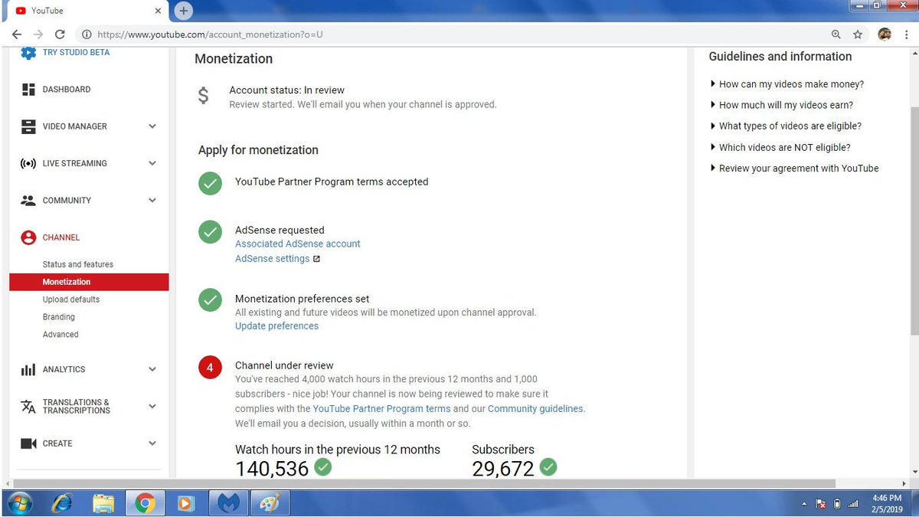Open the Associated AdSense account link

pyautogui.click(x=297, y=244)
